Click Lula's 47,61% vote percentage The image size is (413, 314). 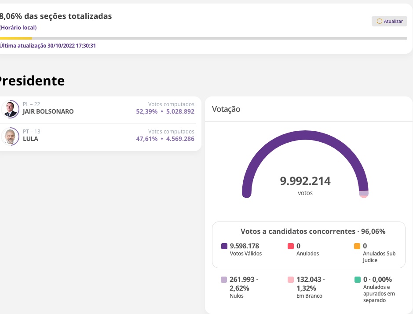coord(146,139)
